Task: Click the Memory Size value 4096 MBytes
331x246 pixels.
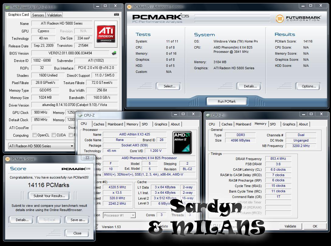Action: [240, 140]
